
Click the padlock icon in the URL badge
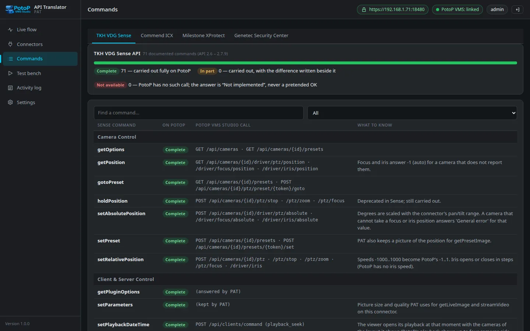click(364, 10)
